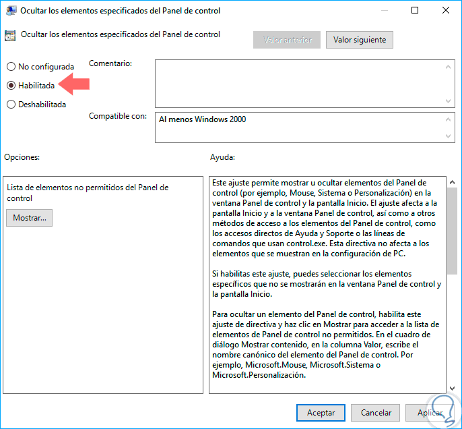Click the Ayuda panel scroll down arrow
Viewport: 462px width, 429px height.
point(453,389)
